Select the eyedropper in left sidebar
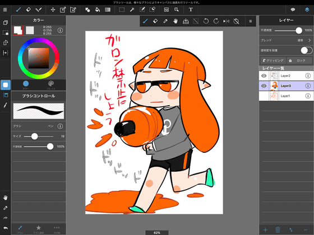The image size is (314, 235). 6,208
